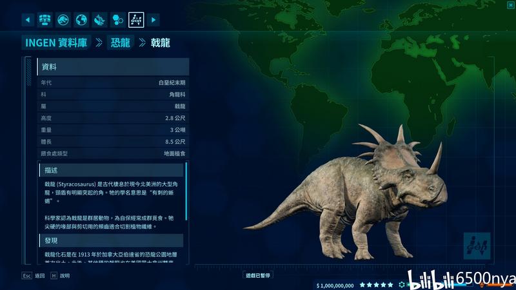516x290 pixels.
Task: Select the 戟龍 breadcrumb entry
Action: [160, 43]
